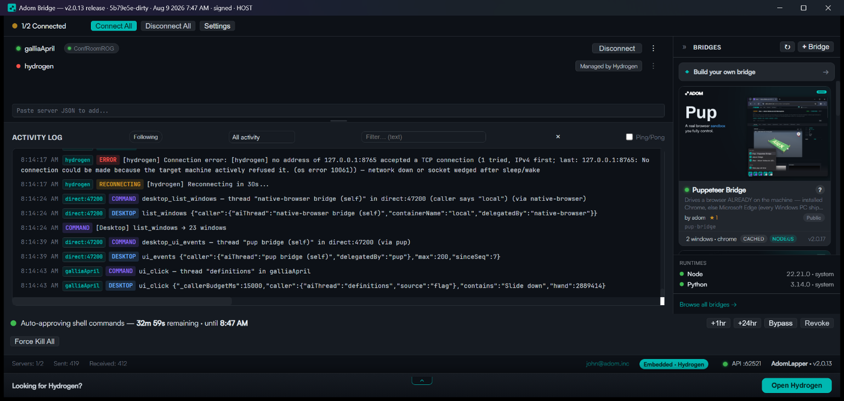Open Puppeteer Bridge help question mark
Image resolution: width=844 pixels, height=401 pixels.
(x=820, y=190)
